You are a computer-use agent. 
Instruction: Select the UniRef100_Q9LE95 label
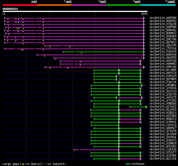coord(163,46)
